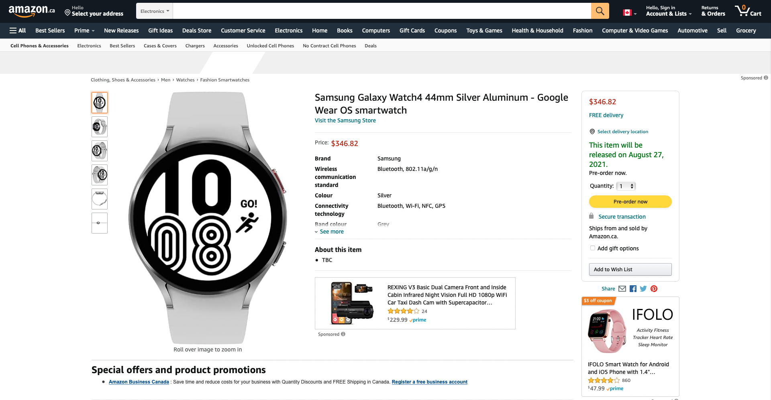Screen dimensions: 771x400
Task: Visit the Samsung Store link
Action: pyautogui.click(x=345, y=120)
